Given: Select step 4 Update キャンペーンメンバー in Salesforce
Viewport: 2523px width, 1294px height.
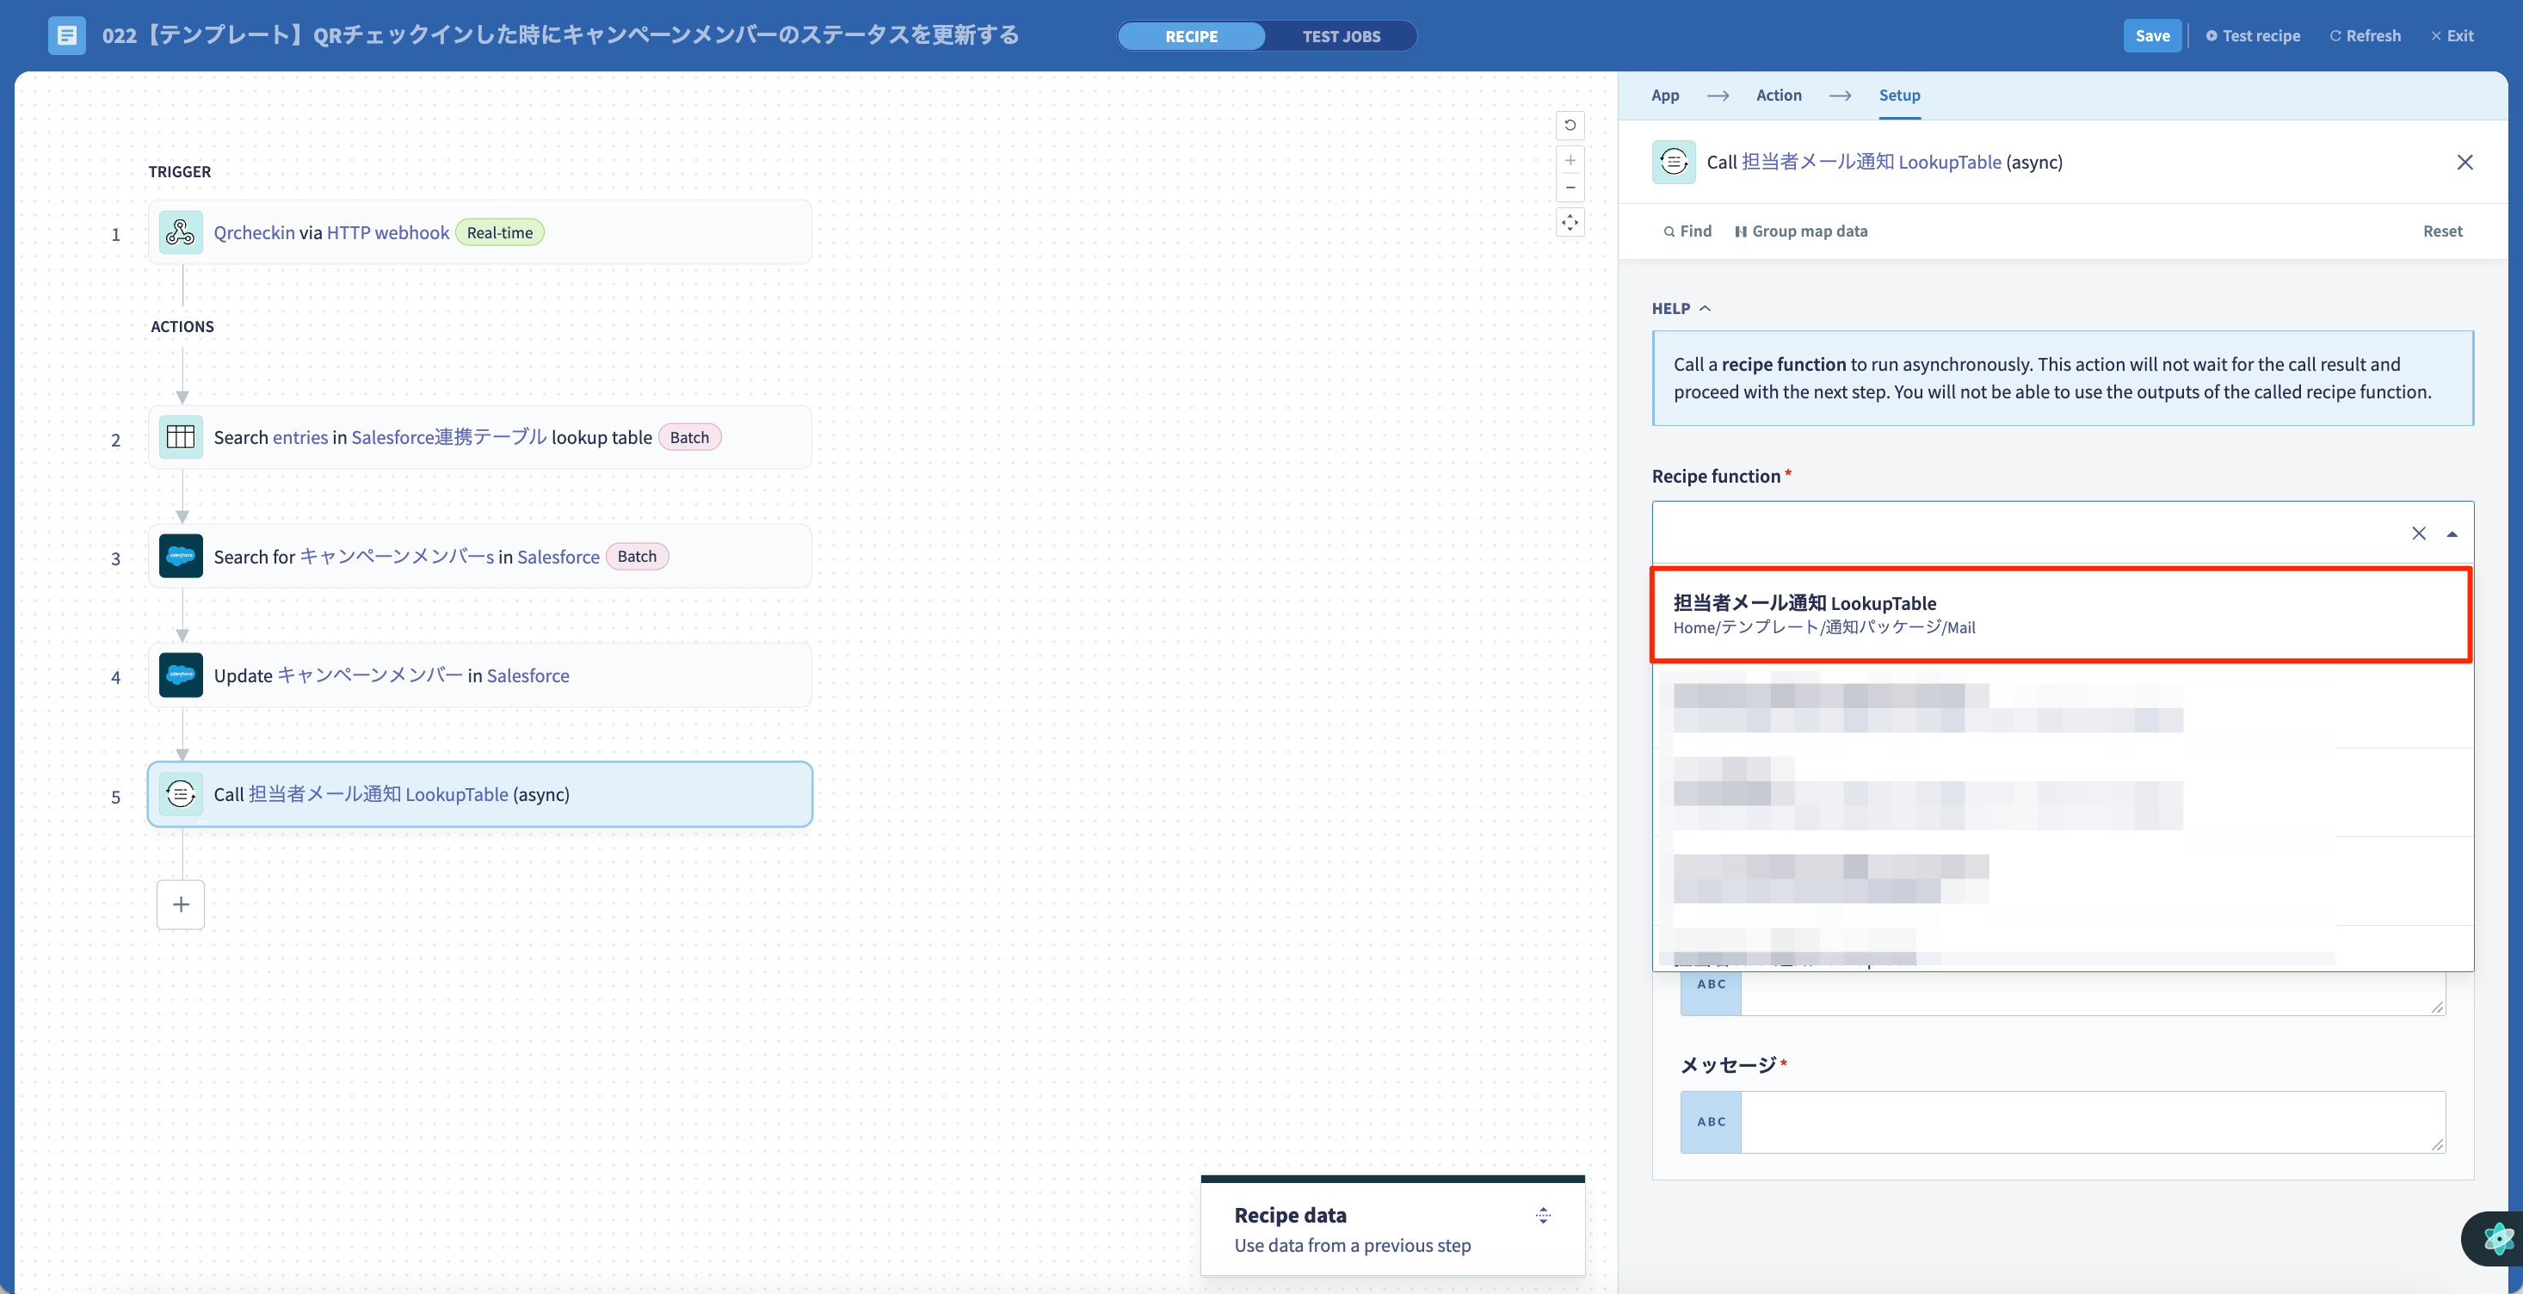Looking at the screenshot, I should click(479, 675).
